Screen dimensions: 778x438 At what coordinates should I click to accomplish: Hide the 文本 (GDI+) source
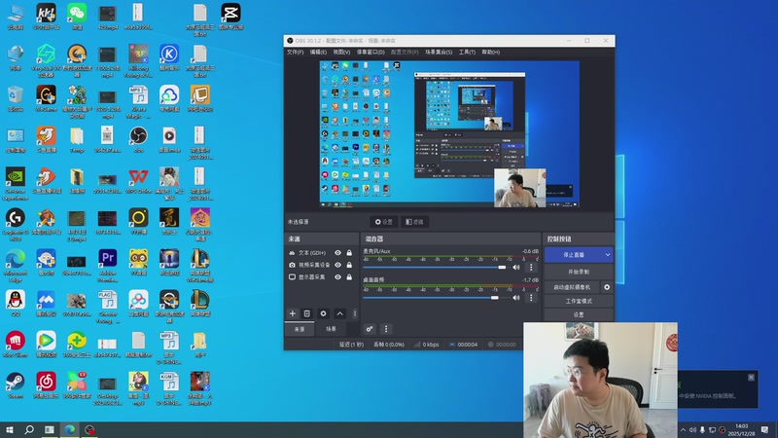(337, 253)
